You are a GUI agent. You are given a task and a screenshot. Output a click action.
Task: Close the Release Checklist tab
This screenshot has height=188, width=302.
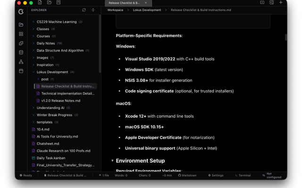tap(146, 3)
